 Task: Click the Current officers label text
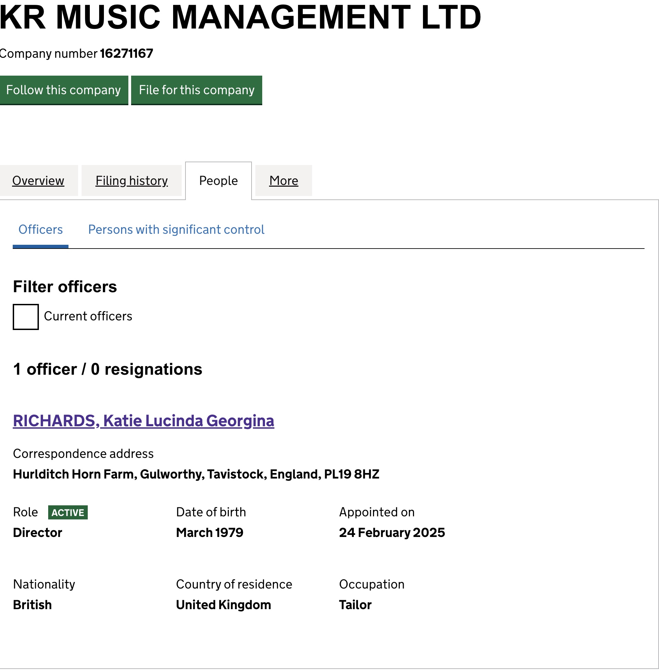(x=88, y=316)
